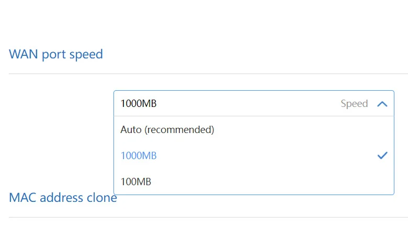Click the "clone" word in MAC address heading
Image resolution: width=408 pixels, height=229 pixels.
click(101, 198)
